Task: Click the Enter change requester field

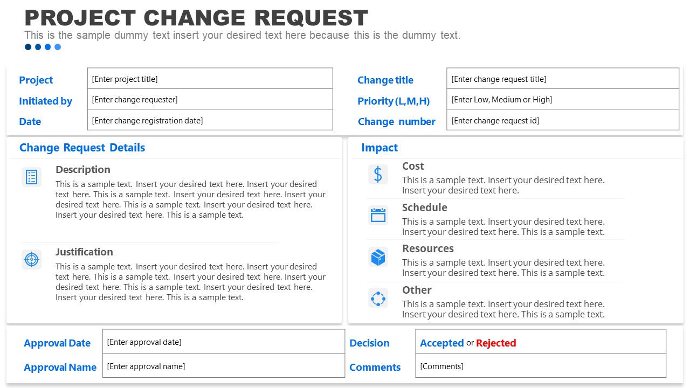Action: (x=210, y=100)
